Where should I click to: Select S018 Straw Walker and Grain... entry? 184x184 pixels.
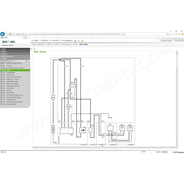click(x=15, y=102)
